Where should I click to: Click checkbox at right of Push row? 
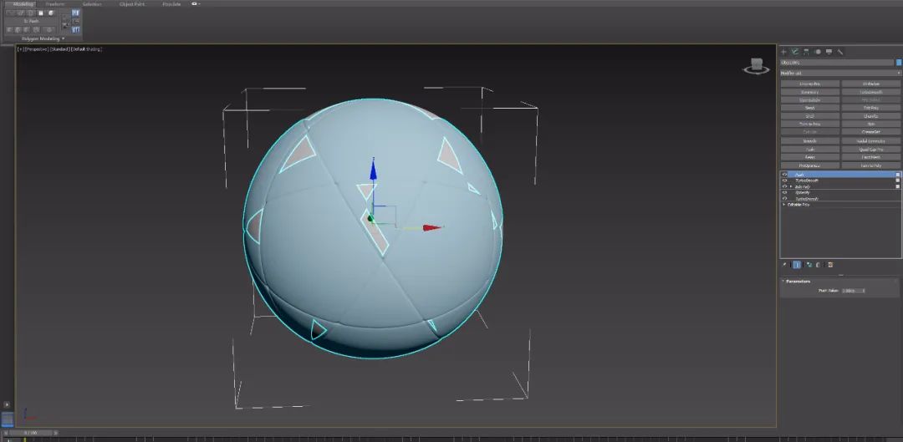pos(897,175)
